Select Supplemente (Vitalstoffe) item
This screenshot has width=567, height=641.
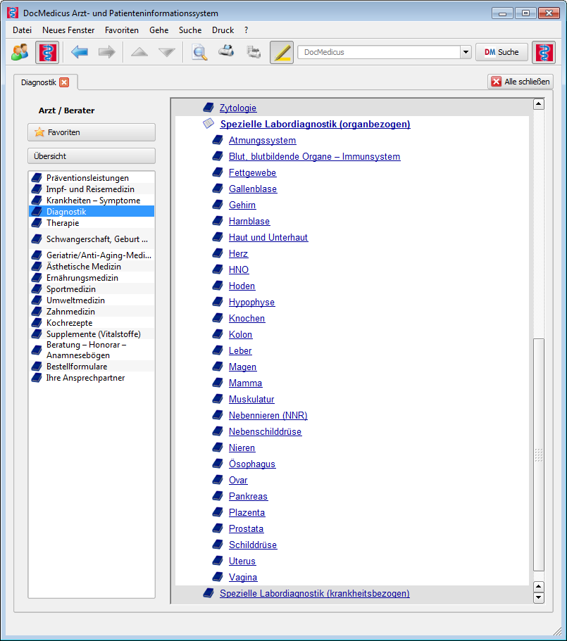pyautogui.click(x=92, y=334)
